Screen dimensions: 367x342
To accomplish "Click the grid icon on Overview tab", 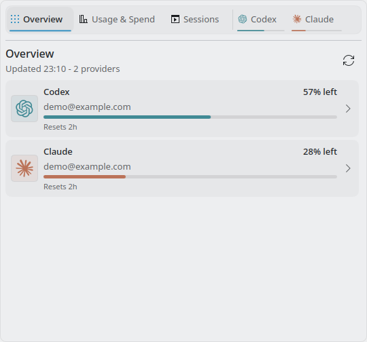I will (x=15, y=19).
